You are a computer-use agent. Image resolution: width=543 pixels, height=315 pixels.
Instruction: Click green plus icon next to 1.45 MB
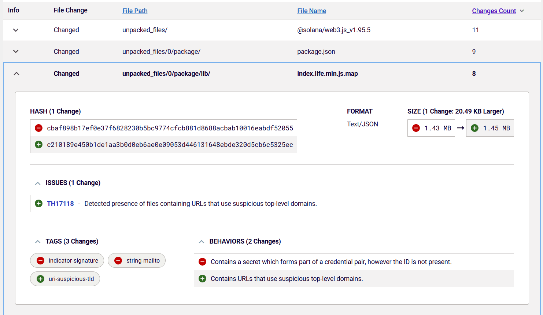tap(474, 128)
